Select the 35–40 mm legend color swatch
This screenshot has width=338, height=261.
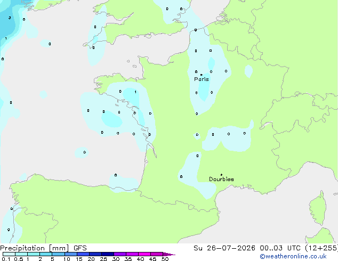(132, 254)
